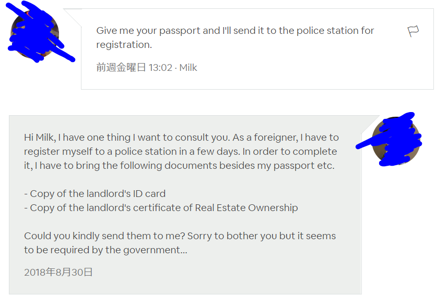Click the 'Copy of the landlord's ID card' line
The image size is (436, 296).
pyautogui.click(x=95, y=194)
